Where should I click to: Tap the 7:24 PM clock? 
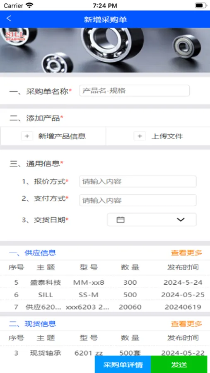click(x=105, y=5)
